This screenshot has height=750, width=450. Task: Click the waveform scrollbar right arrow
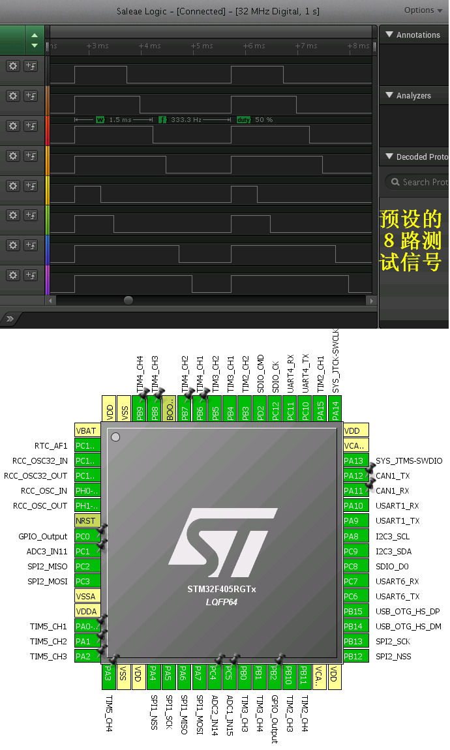371,301
